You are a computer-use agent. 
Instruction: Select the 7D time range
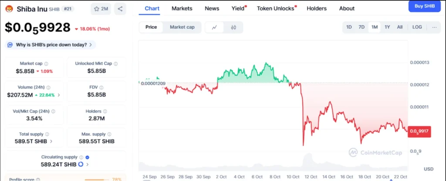click(362, 27)
